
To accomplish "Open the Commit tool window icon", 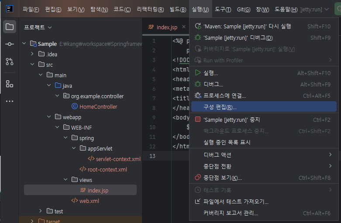I will 10,44.
